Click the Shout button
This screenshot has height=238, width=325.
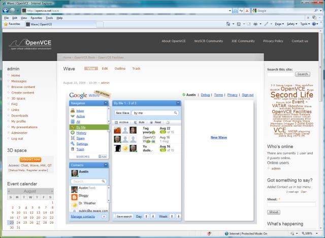(274, 212)
